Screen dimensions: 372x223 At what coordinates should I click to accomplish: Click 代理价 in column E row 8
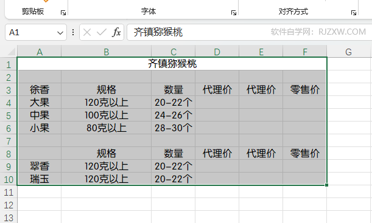(261, 154)
